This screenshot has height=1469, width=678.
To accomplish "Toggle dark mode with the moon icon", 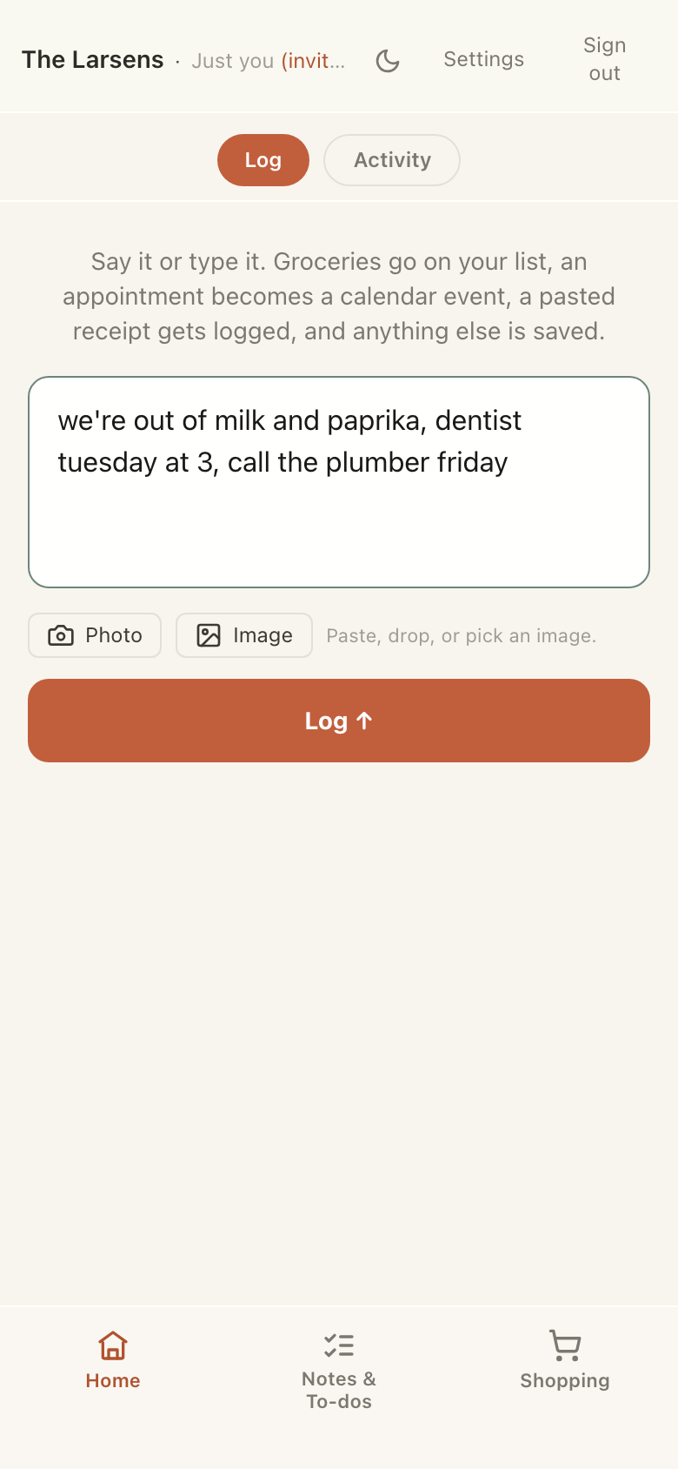I will click(388, 60).
